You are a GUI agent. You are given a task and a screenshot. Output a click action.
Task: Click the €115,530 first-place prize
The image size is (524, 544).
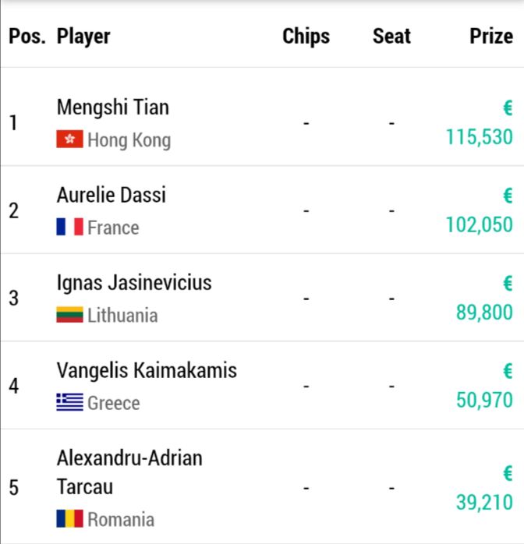pyautogui.click(x=479, y=137)
